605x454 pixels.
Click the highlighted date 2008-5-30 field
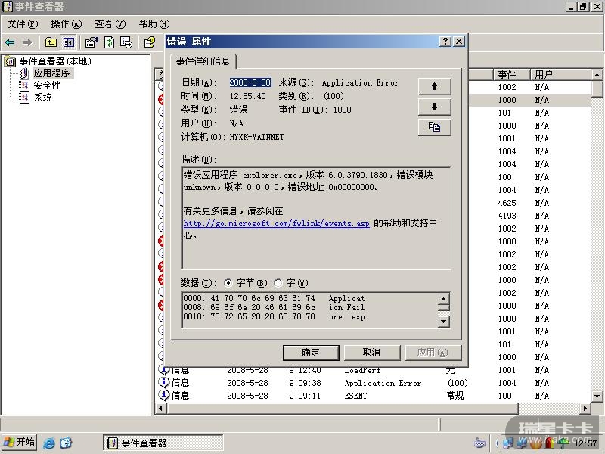pos(250,82)
